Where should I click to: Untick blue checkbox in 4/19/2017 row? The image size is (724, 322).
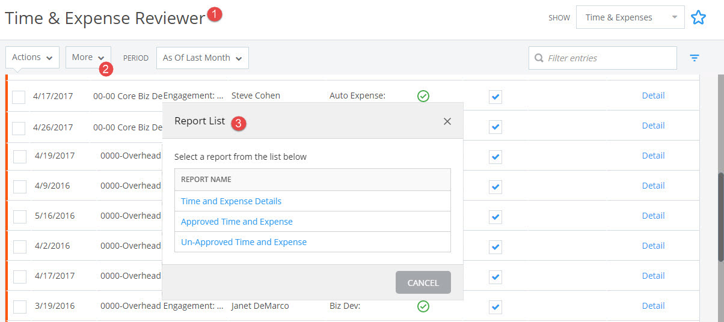click(x=495, y=156)
